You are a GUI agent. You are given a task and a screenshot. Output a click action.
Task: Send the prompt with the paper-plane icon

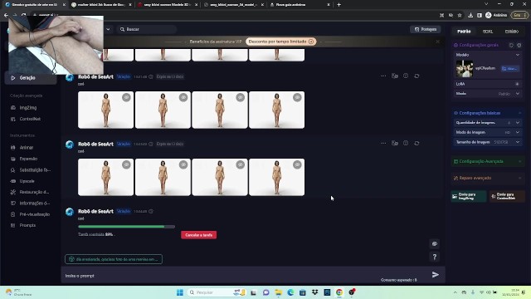[x=436, y=275]
